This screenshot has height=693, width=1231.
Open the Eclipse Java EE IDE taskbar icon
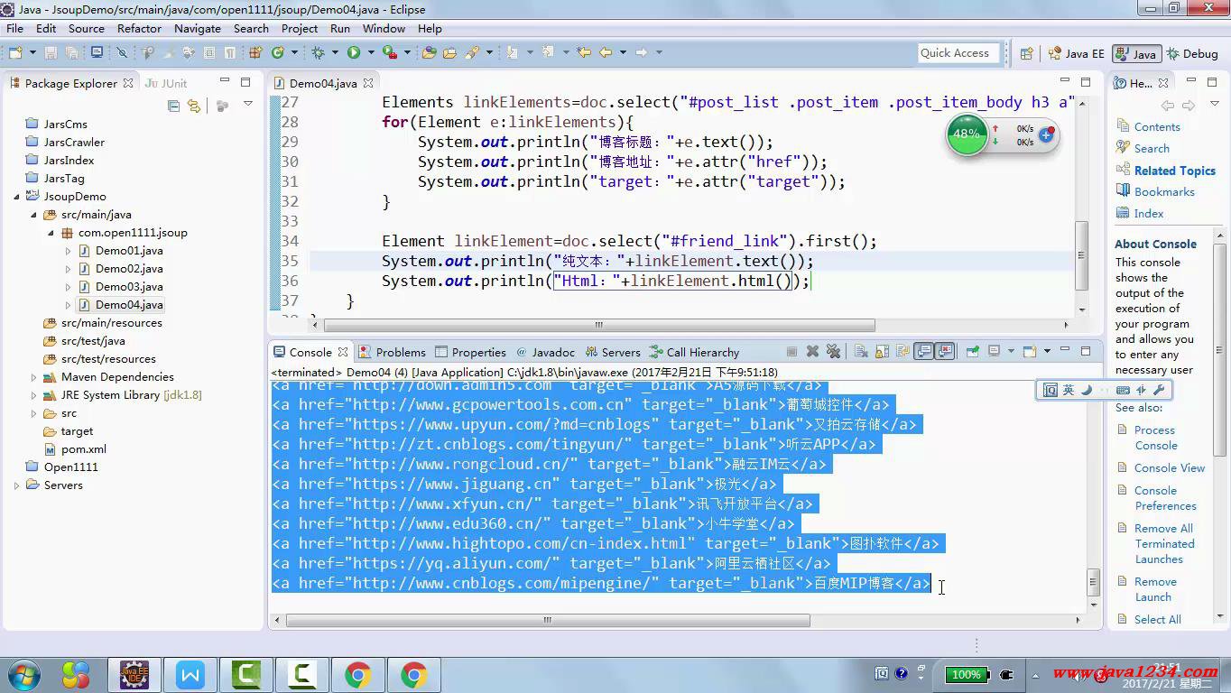[134, 674]
